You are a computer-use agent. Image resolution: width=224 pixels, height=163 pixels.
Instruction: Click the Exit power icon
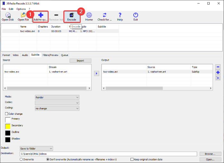point(135,15)
